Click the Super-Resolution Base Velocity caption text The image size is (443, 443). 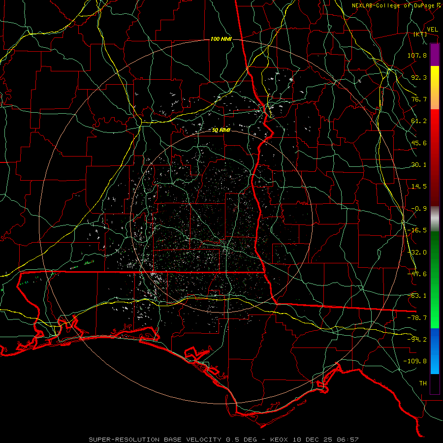[224, 440]
